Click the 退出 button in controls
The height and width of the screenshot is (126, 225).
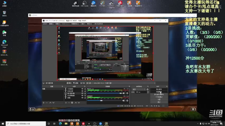coord(159,102)
